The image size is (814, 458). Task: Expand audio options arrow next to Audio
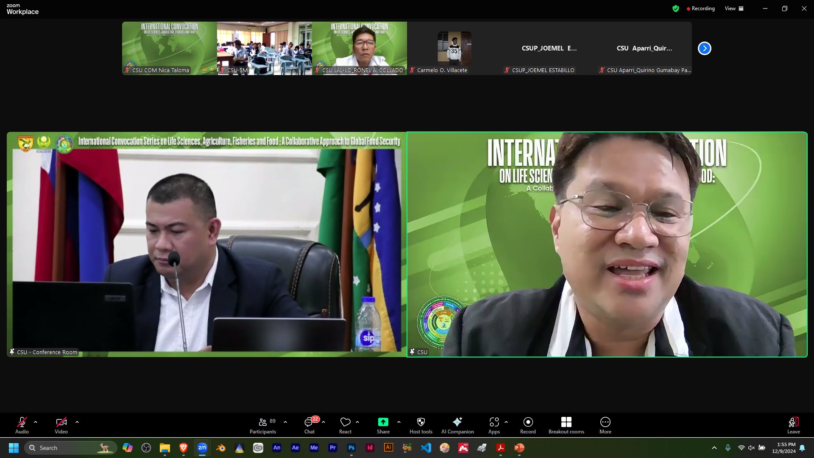coord(36,422)
